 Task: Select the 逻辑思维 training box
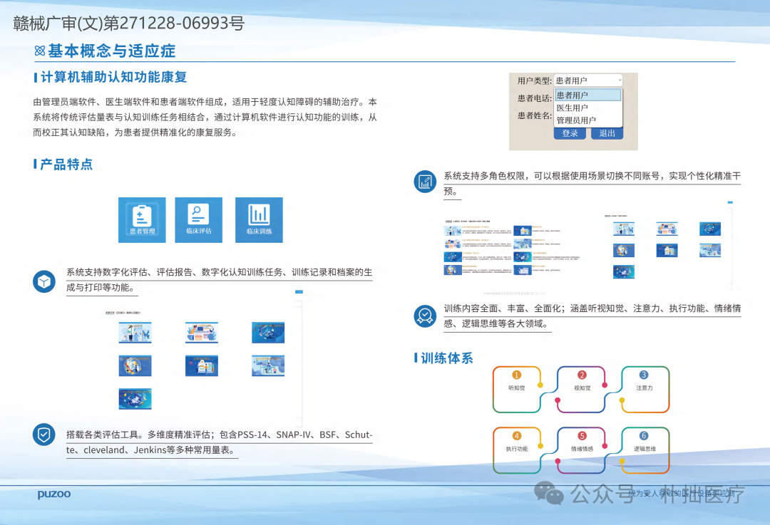point(645,450)
